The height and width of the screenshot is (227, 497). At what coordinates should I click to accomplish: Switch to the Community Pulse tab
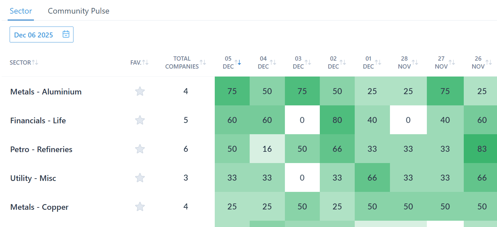click(x=78, y=11)
